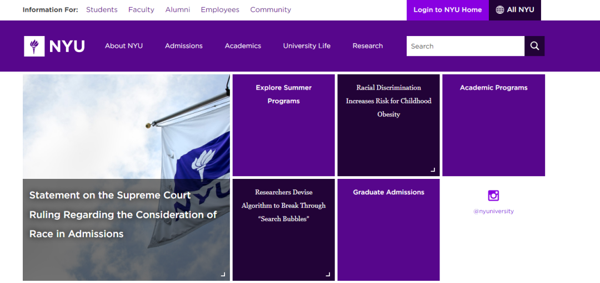Go to information for Community
The width and height of the screenshot is (600, 283).
click(x=271, y=10)
